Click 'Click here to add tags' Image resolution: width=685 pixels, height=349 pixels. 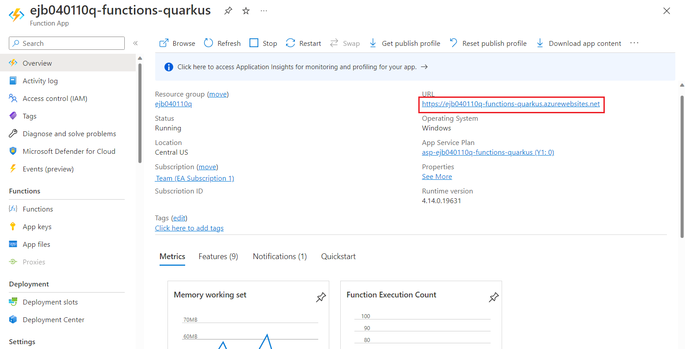189,228
